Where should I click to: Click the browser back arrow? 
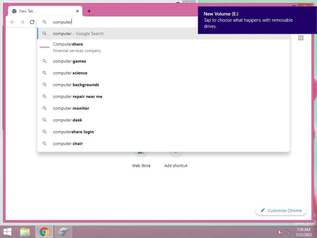(x=12, y=22)
